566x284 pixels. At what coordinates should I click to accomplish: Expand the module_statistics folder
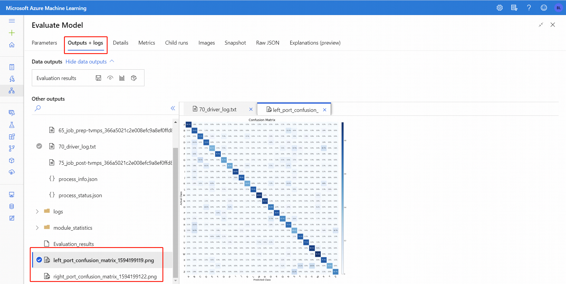pos(37,228)
